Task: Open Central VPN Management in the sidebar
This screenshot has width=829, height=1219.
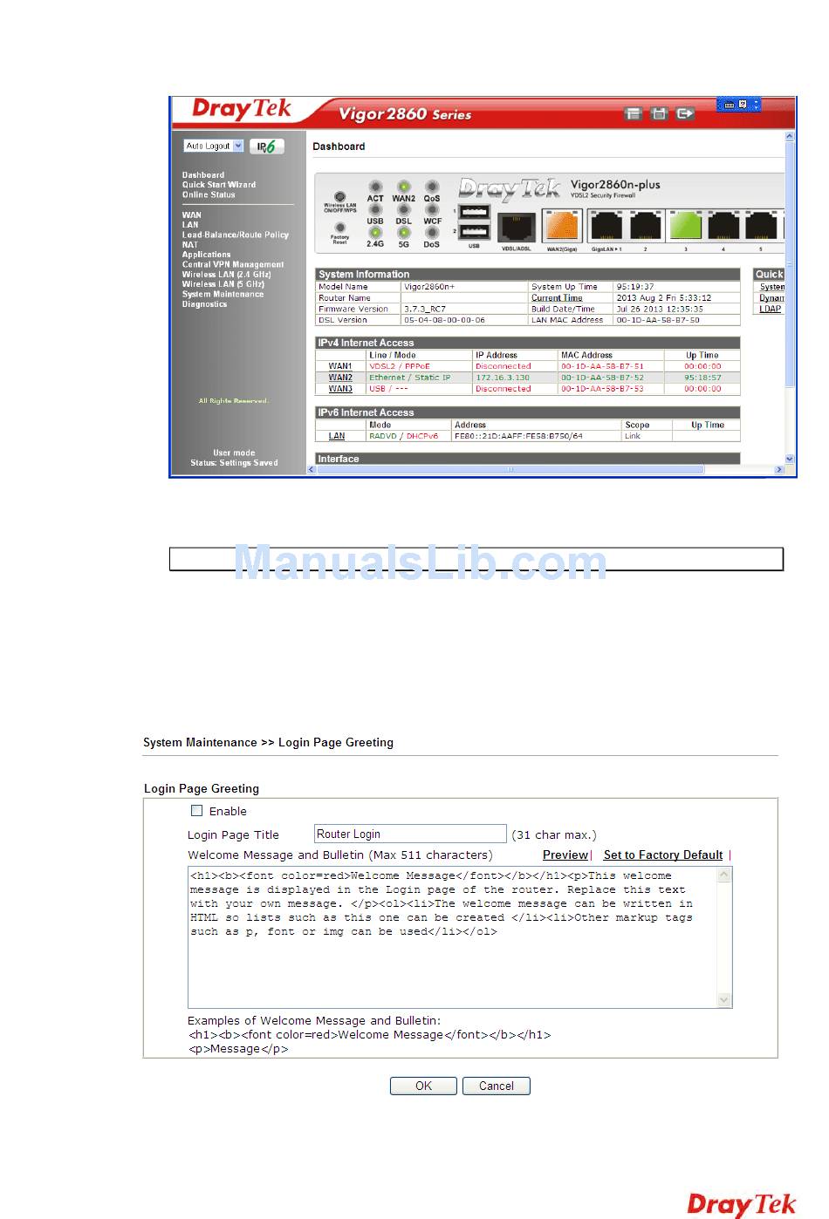Action: pos(233,264)
